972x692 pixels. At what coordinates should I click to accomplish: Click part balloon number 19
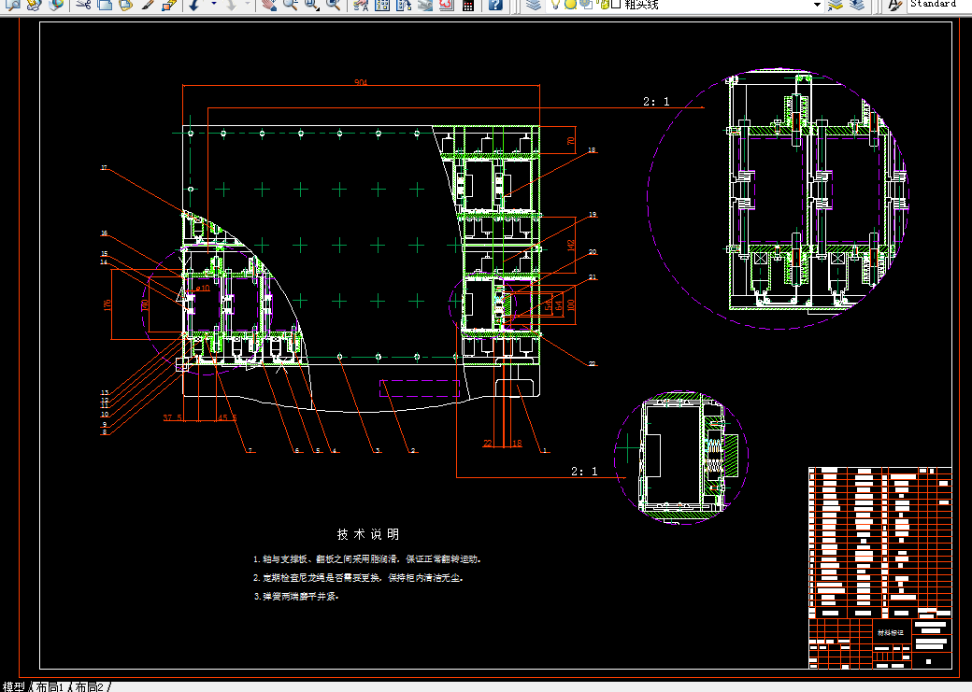(592, 215)
